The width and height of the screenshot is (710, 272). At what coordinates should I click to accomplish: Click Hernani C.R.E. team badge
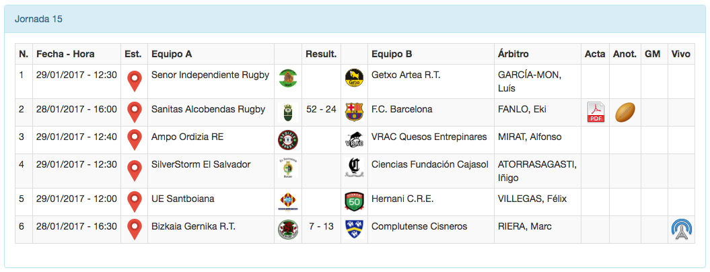pyautogui.click(x=354, y=201)
